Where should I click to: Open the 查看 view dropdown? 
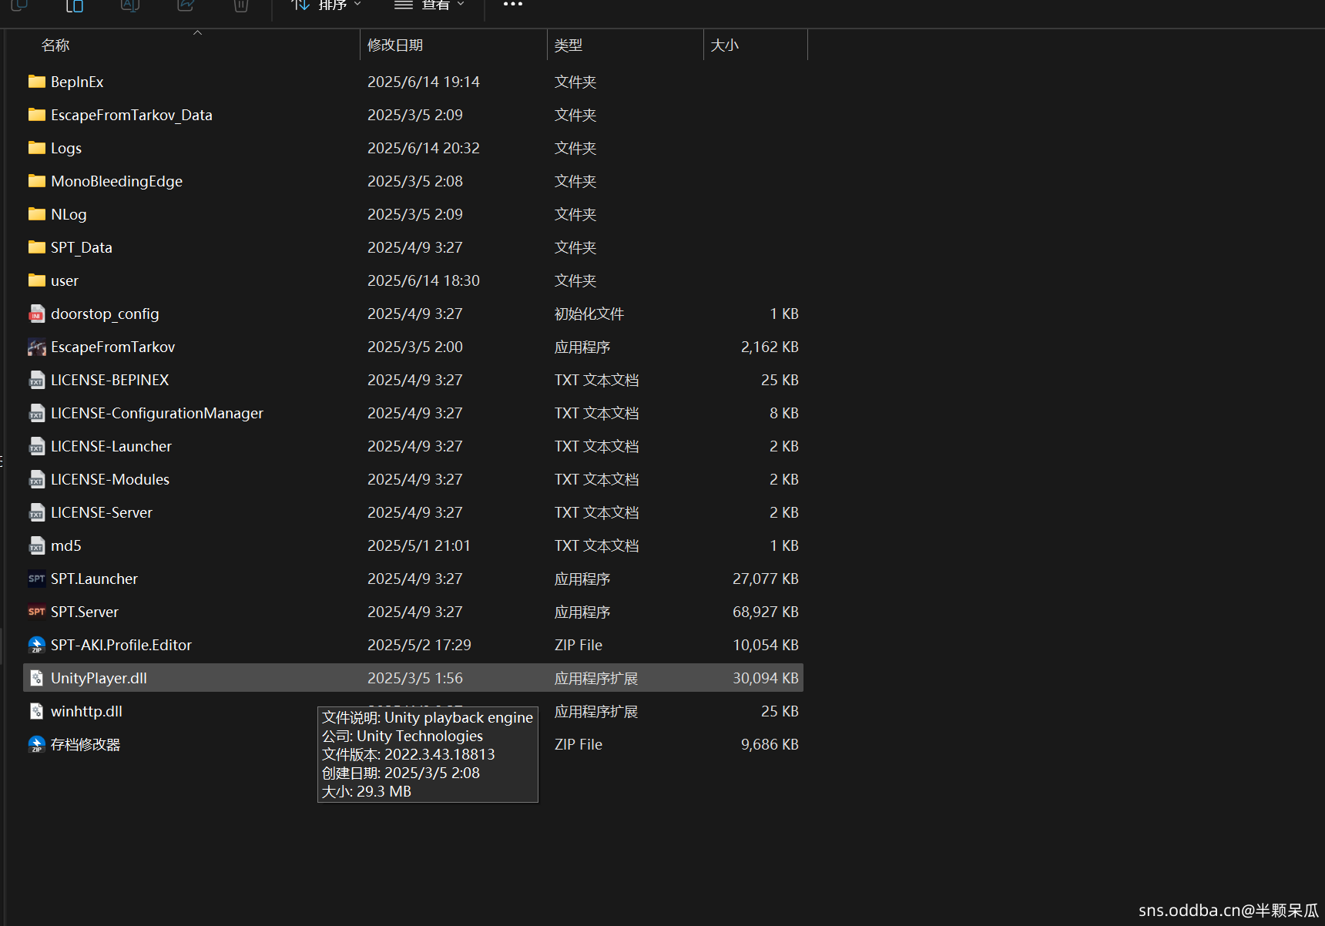click(x=430, y=5)
